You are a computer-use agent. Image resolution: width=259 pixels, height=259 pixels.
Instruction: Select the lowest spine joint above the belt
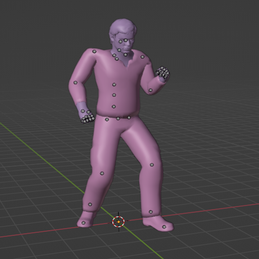pos(114,107)
